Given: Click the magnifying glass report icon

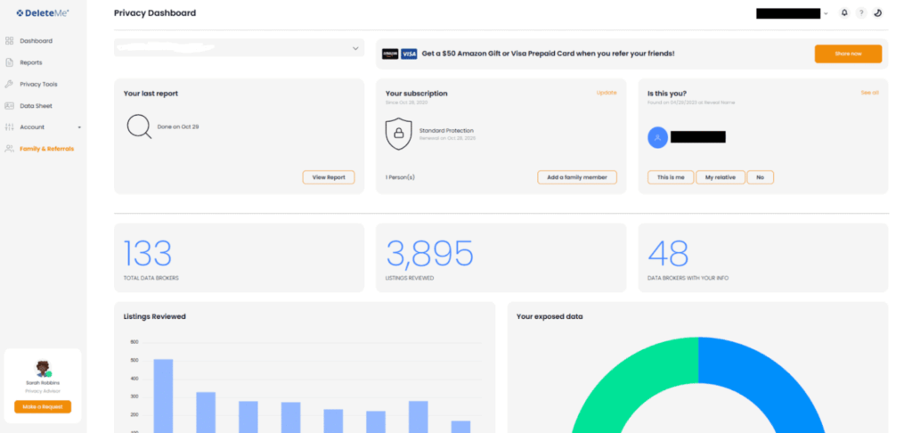Looking at the screenshot, I should (140, 127).
